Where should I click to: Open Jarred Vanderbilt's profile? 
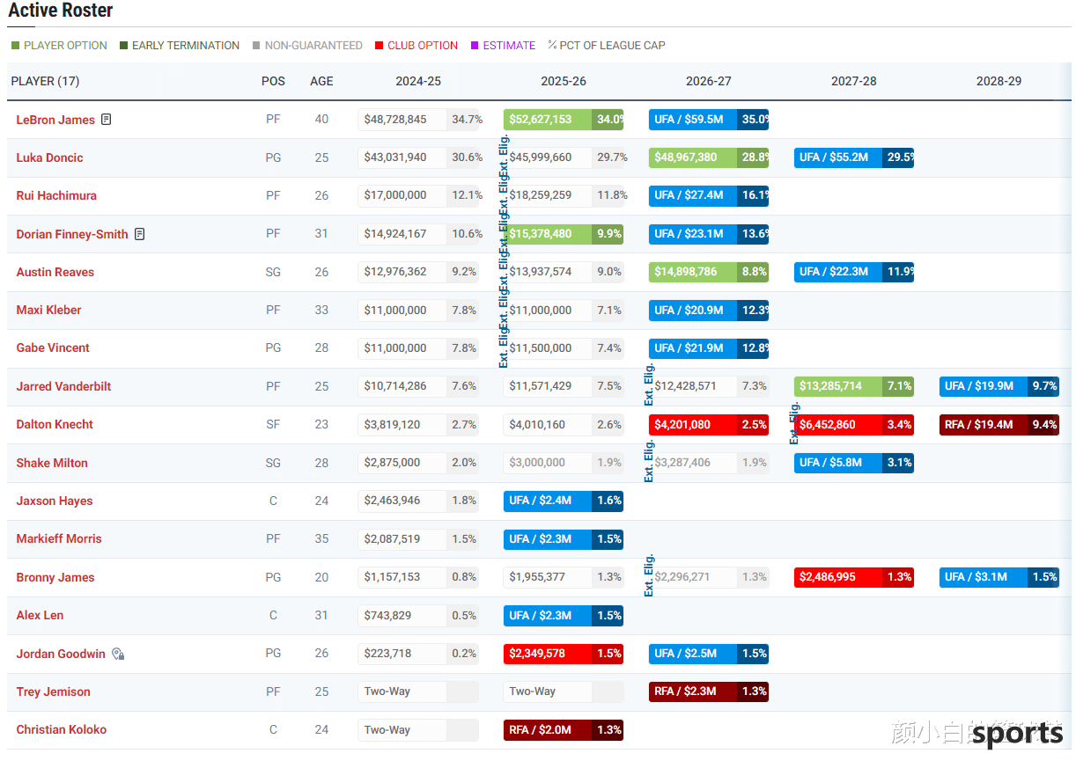[x=63, y=386]
